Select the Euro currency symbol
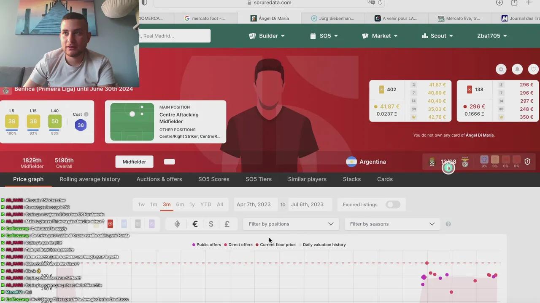 [x=195, y=224]
